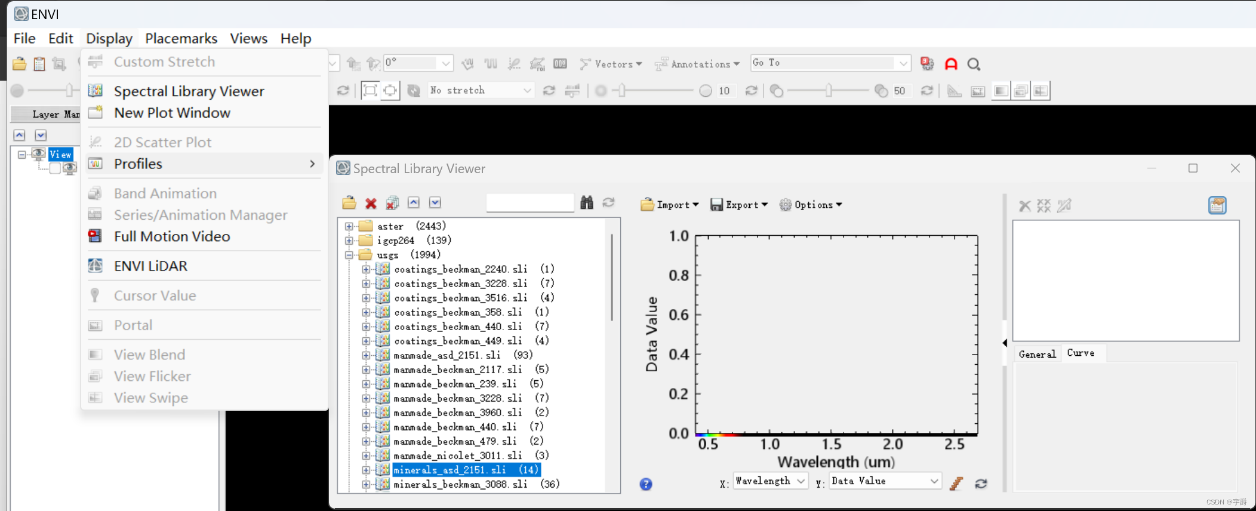Viewport: 1256px width, 511px height.
Task: Open the Data Manager clipboard icon
Action: coord(39,64)
